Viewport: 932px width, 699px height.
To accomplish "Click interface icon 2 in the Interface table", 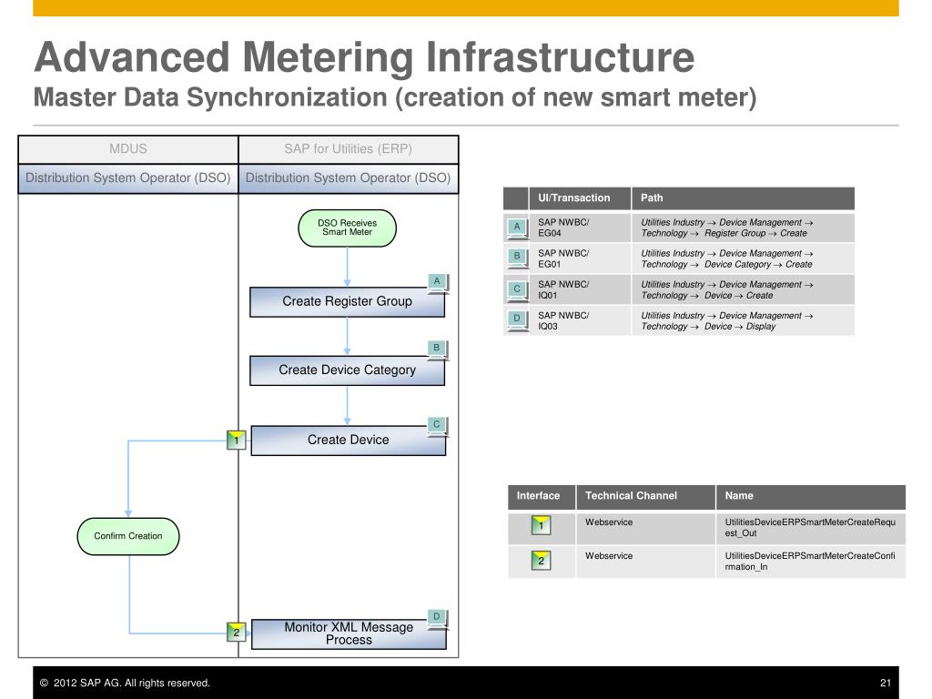I will click(x=541, y=561).
